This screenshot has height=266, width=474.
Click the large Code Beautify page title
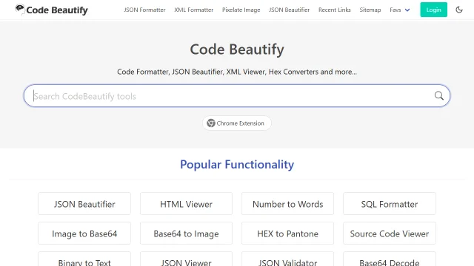[237, 50]
